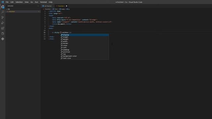212x119 pixels.
Task: Click the body breadcrumb segment
Action: pyautogui.click(x=62, y=9)
